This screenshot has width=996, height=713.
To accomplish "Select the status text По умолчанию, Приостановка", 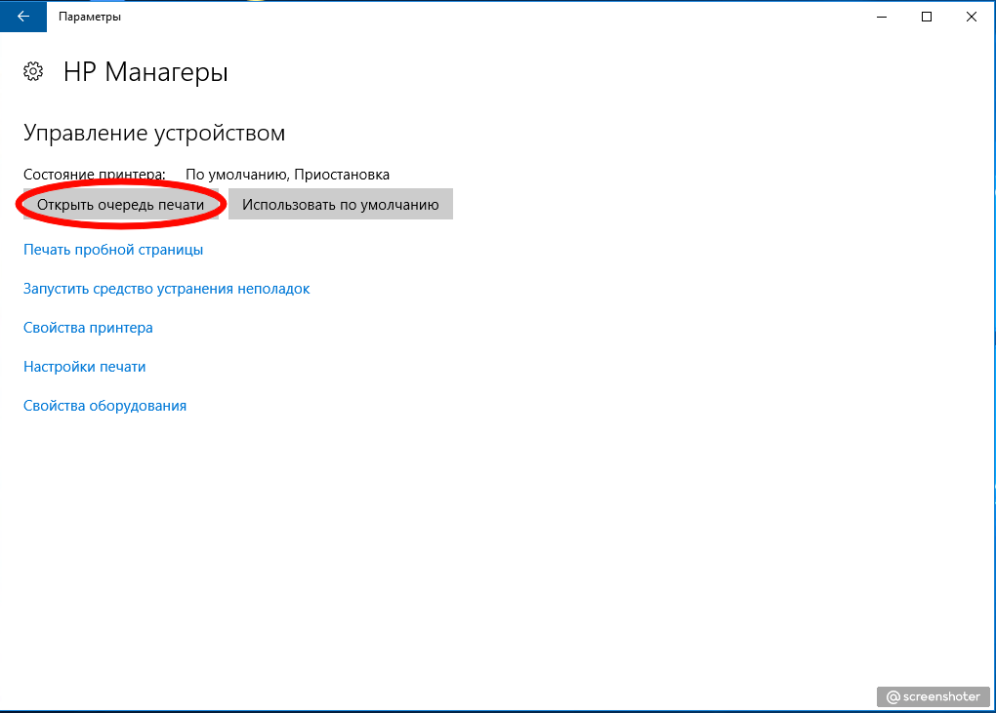I will (288, 175).
